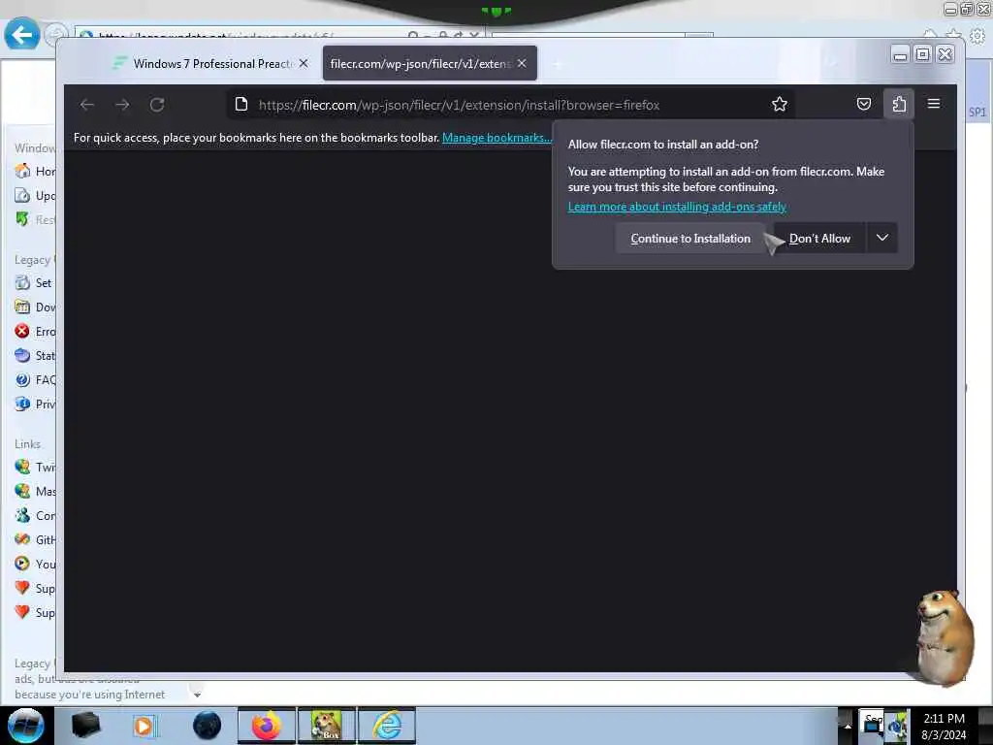This screenshot has width=993, height=745.
Task: Click the blue back arrow in Internet Explorer
Action: tap(22, 34)
